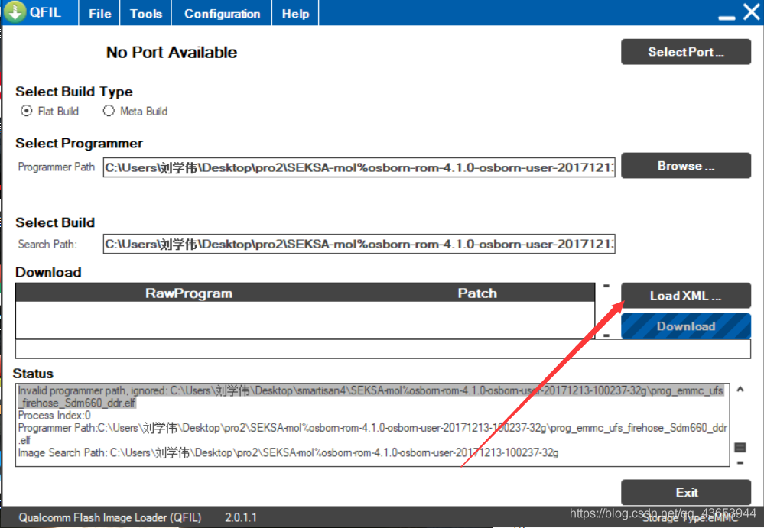Open the Tools menu
The height and width of the screenshot is (528, 764).
(x=145, y=13)
